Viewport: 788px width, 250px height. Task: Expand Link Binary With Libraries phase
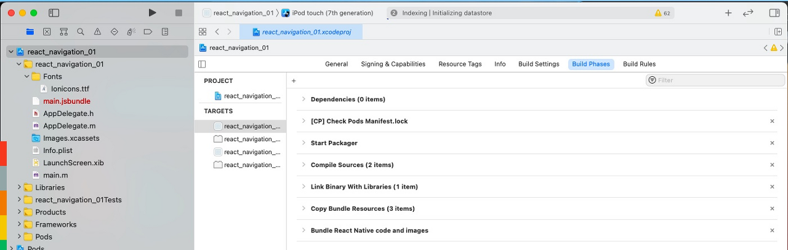(304, 187)
